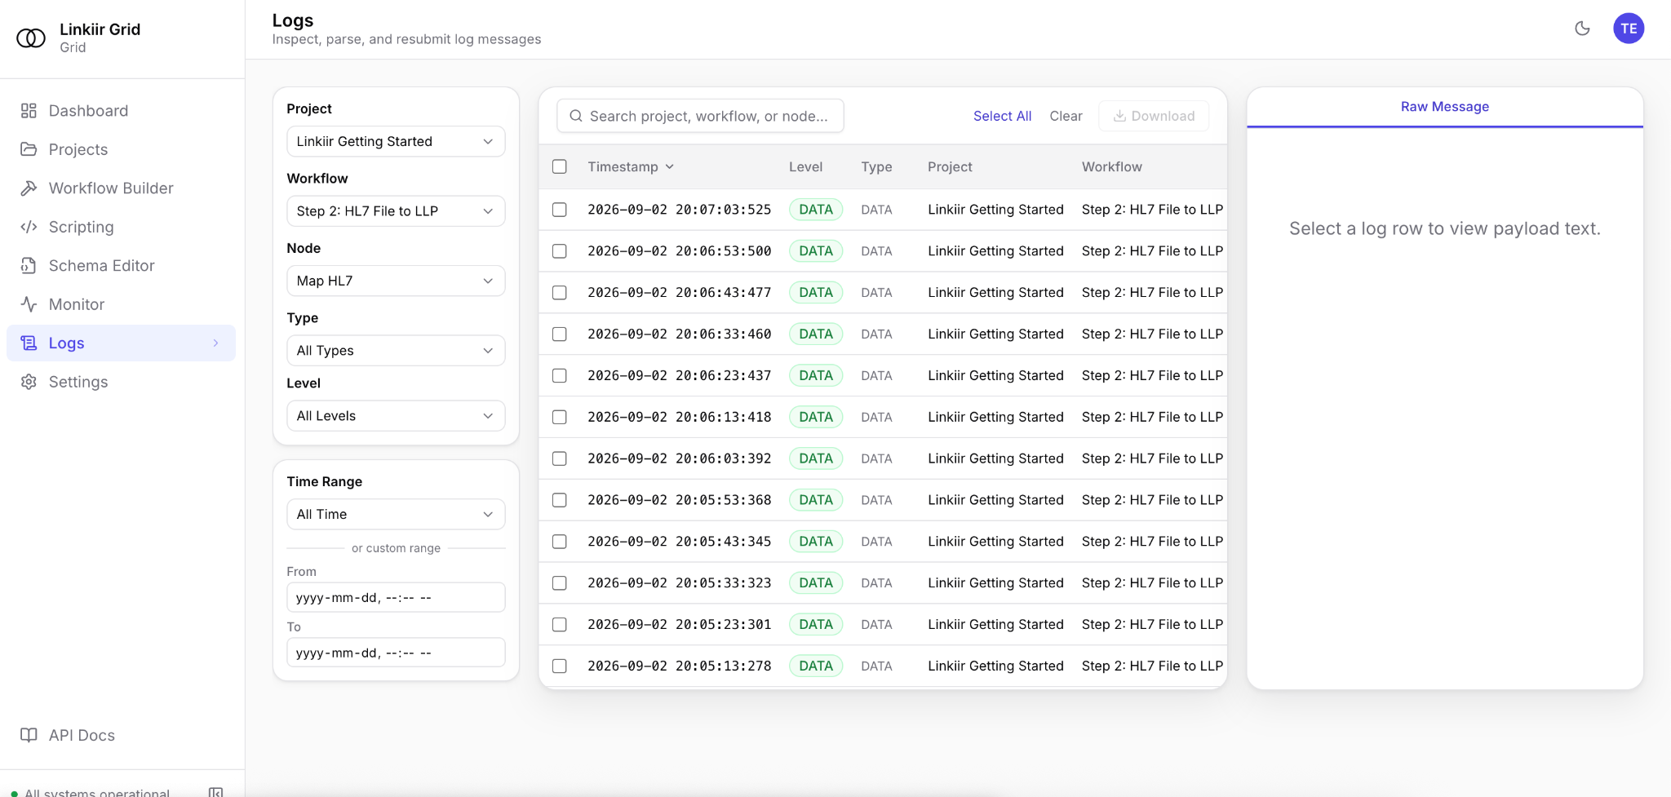
Task: Click the Logs scroll icon
Action: click(x=29, y=343)
